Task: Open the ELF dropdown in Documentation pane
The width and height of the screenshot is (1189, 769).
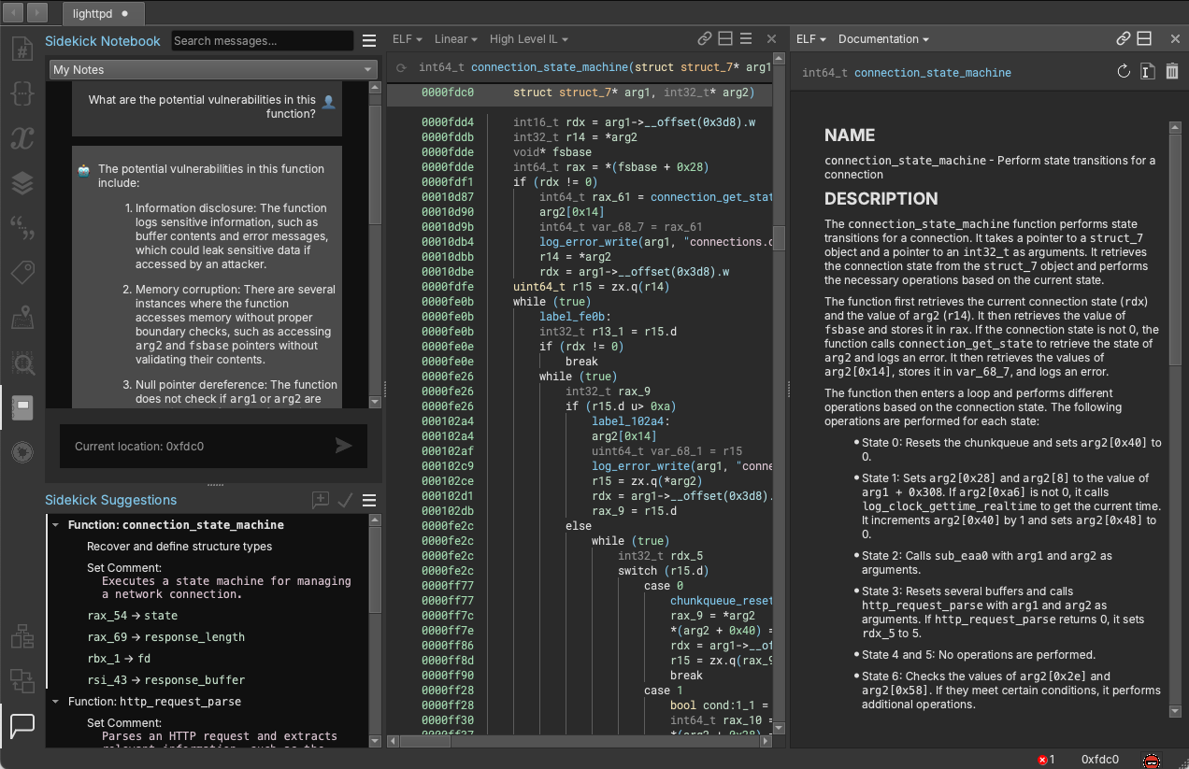Action: pos(811,39)
